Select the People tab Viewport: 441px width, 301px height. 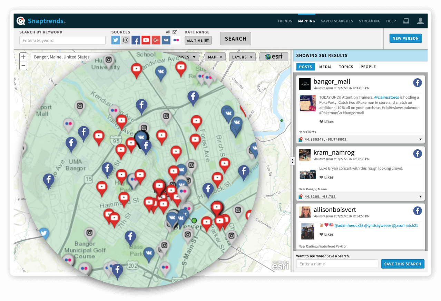[368, 67]
